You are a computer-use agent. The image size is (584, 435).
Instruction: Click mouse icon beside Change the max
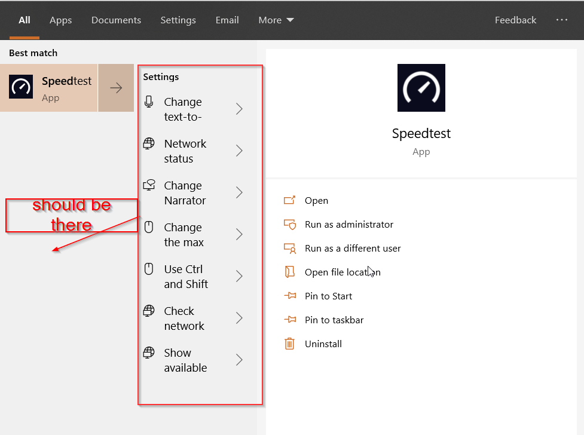coord(149,227)
